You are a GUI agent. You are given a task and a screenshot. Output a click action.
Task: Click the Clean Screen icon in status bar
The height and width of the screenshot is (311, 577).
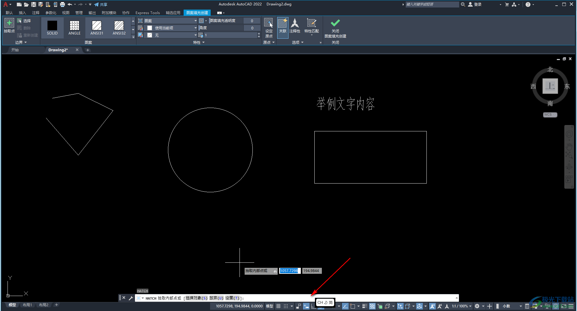coord(564,306)
